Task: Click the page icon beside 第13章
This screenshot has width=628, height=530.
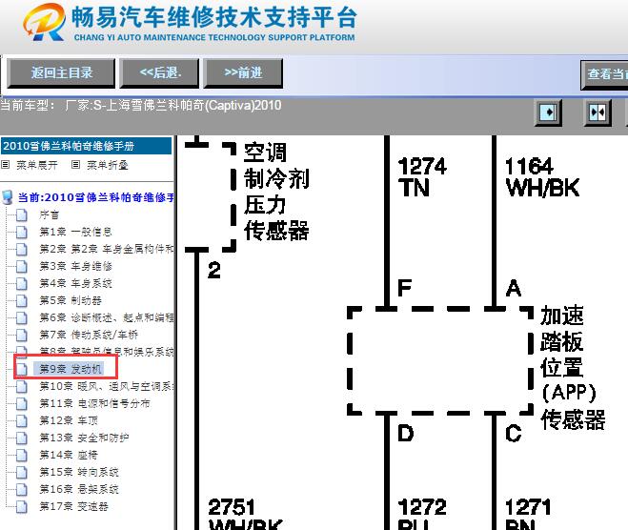Action: pos(22,438)
